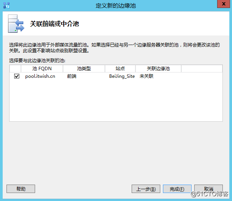Sort by 池 FQDN column header
The width and height of the screenshot is (232, 201).
42,69
